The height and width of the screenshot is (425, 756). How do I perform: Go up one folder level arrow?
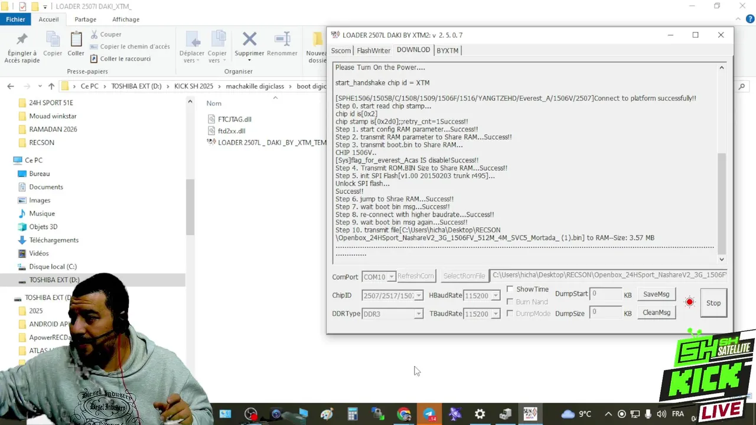pyautogui.click(x=51, y=86)
